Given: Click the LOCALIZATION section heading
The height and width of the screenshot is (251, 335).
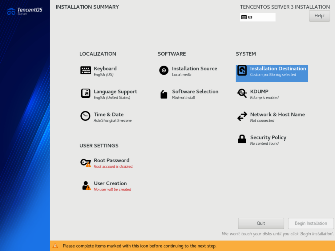Looking at the screenshot, I should [98, 54].
